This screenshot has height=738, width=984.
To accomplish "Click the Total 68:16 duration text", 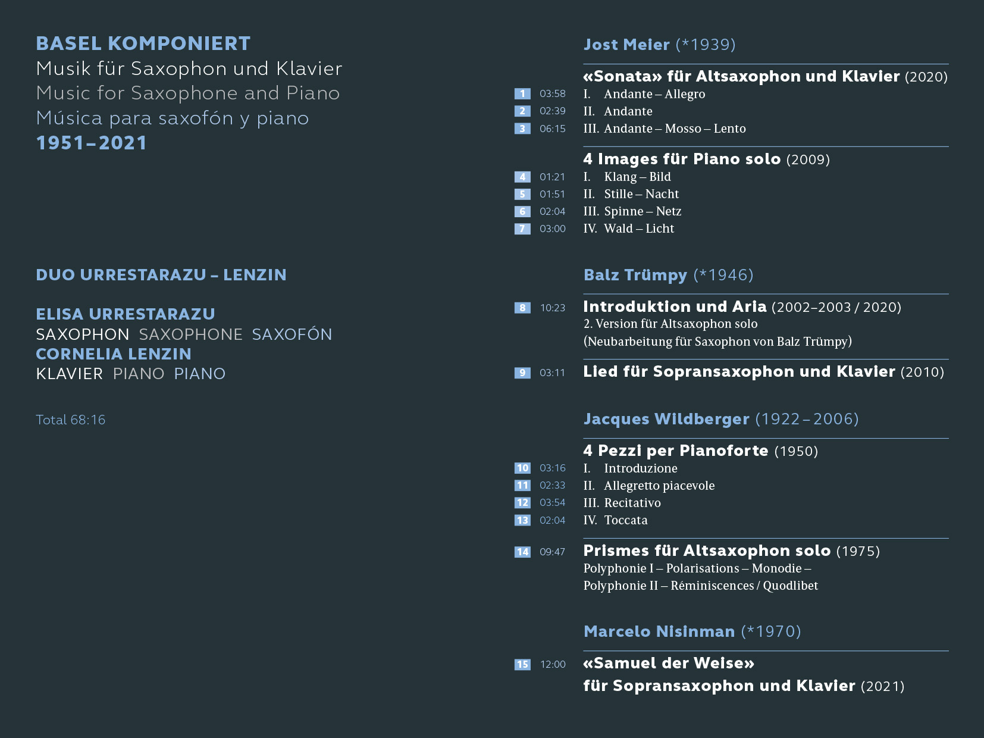I will pyautogui.click(x=71, y=420).
